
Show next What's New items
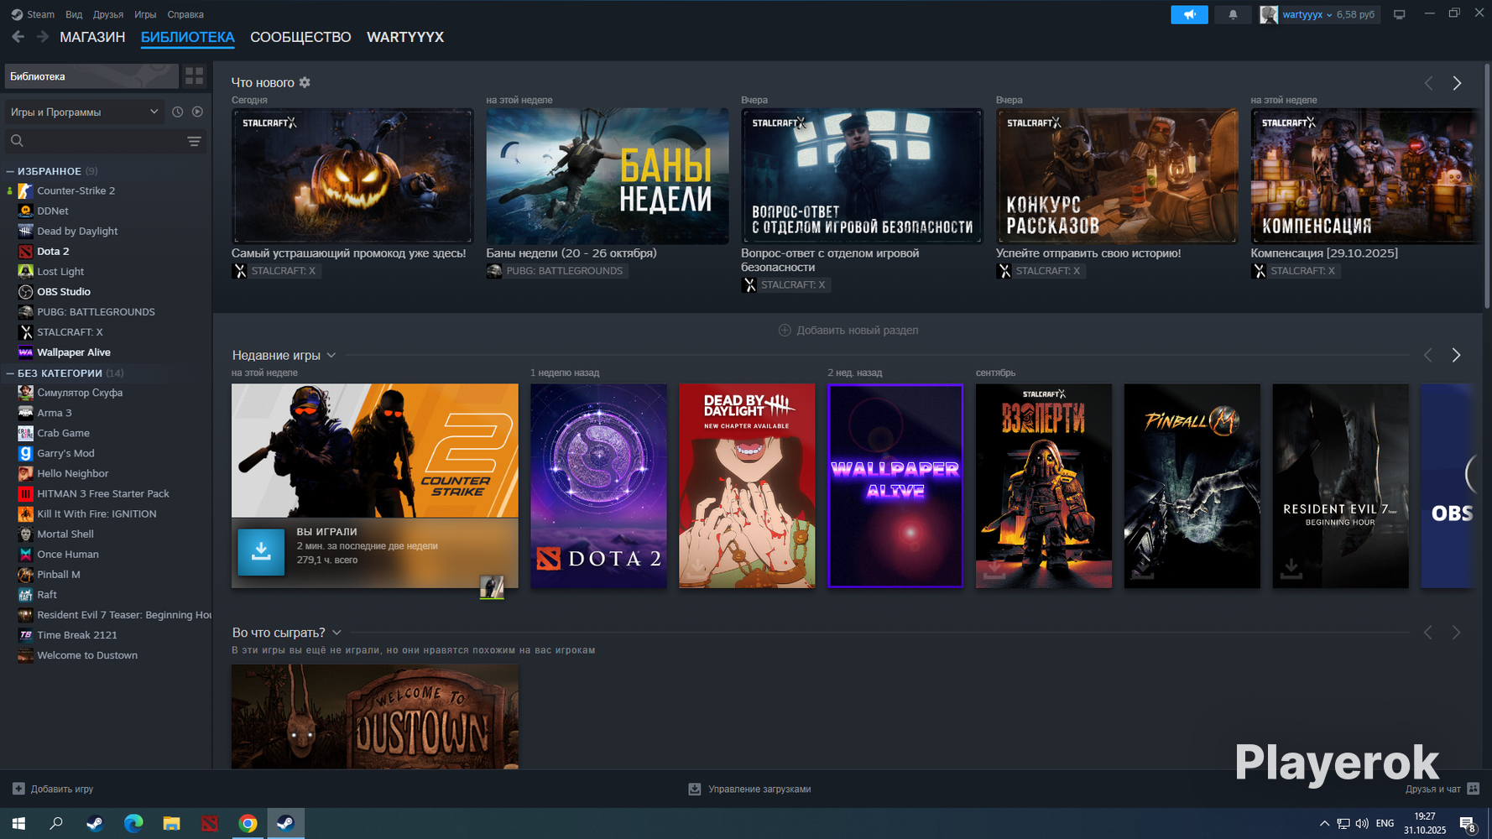coord(1457,83)
